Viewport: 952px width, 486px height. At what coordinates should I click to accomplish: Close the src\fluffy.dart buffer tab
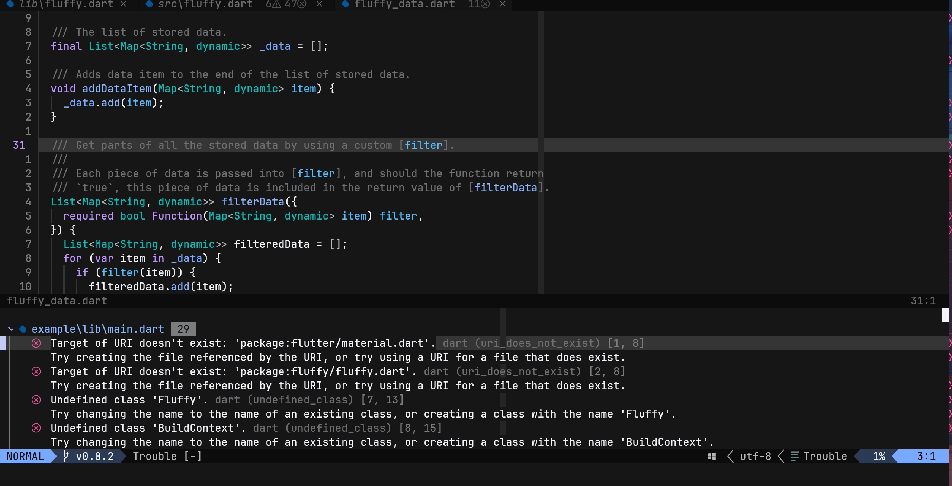point(319,4)
